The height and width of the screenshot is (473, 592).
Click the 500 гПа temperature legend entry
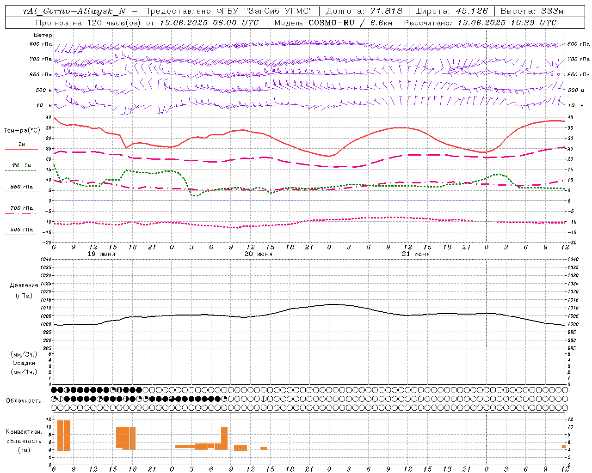(x=22, y=230)
